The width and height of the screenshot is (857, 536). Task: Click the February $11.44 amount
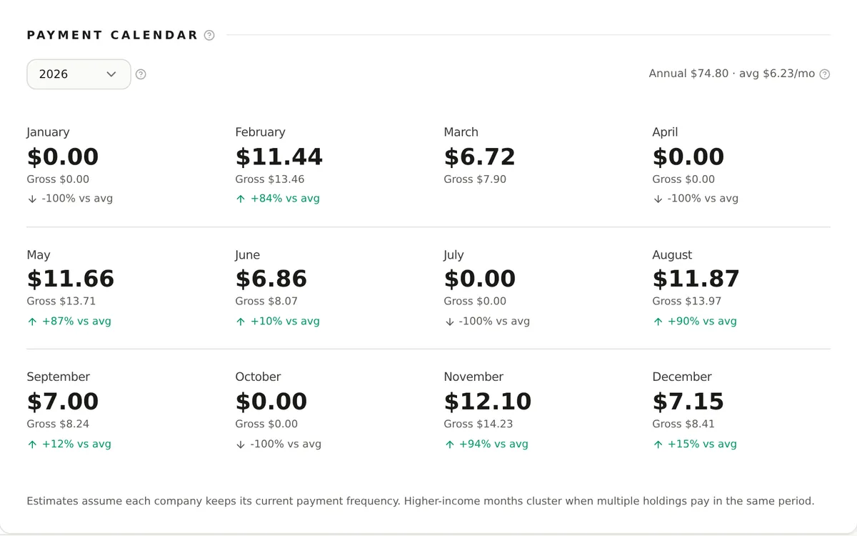279,157
